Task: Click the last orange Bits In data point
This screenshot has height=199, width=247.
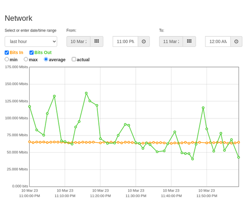Action: pyautogui.click(x=239, y=142)
